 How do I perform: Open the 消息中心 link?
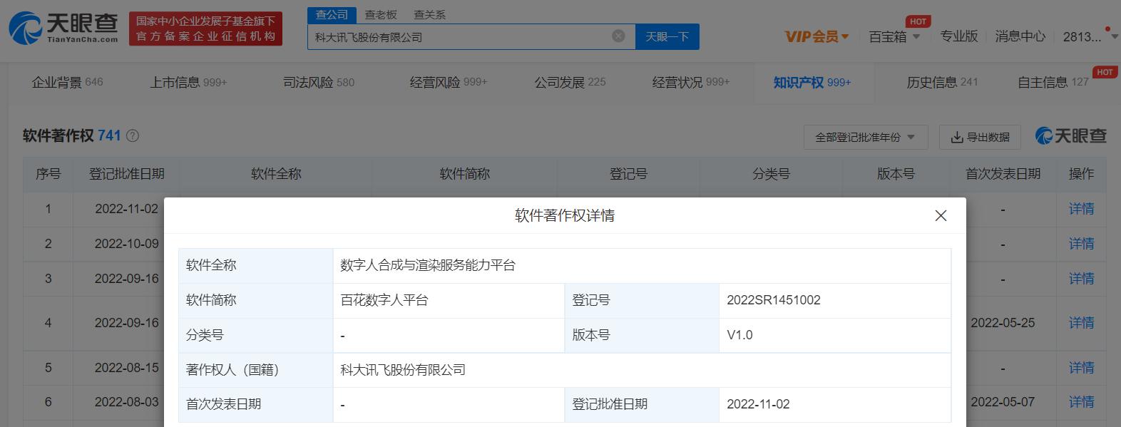tap(1020, 36)
